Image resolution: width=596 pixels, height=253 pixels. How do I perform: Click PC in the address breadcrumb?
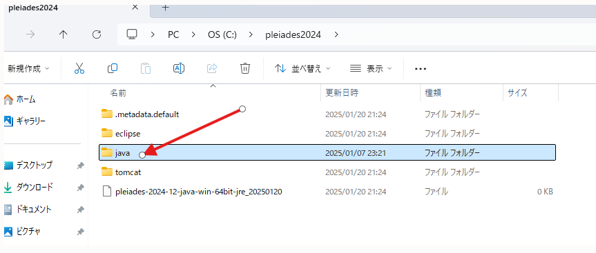(x=173, y=34)
